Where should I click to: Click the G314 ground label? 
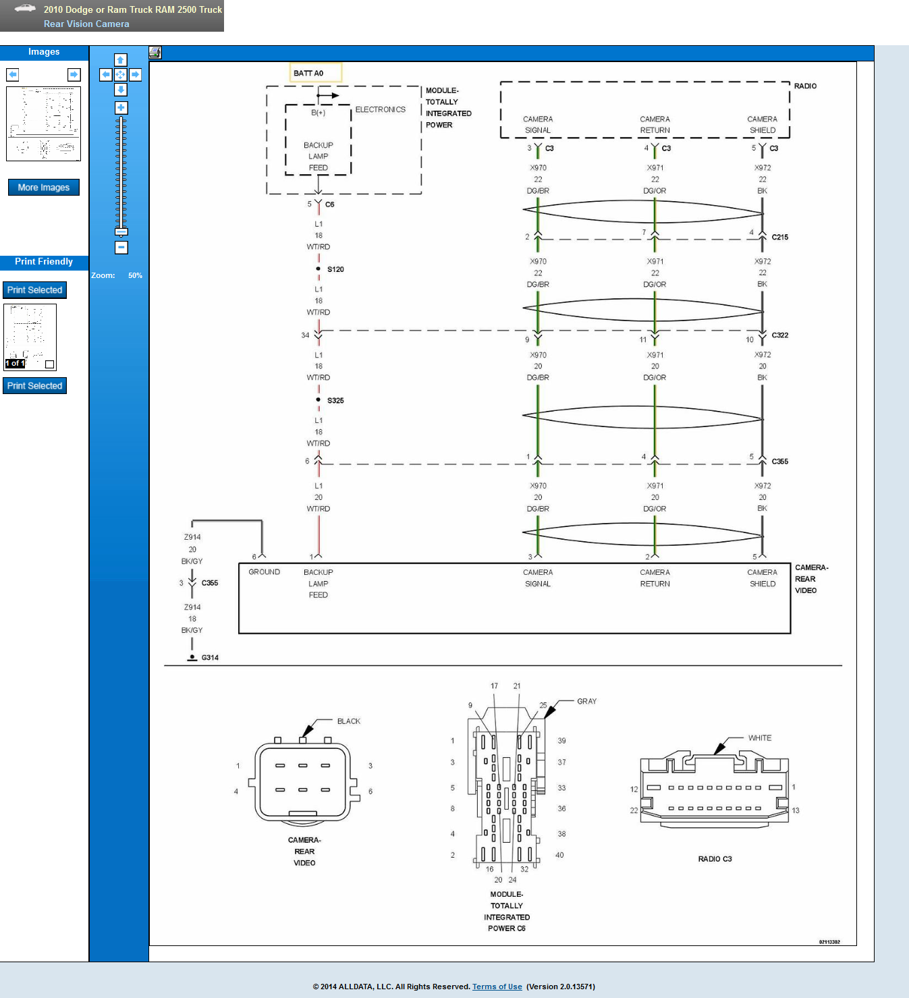click(210, 657)
